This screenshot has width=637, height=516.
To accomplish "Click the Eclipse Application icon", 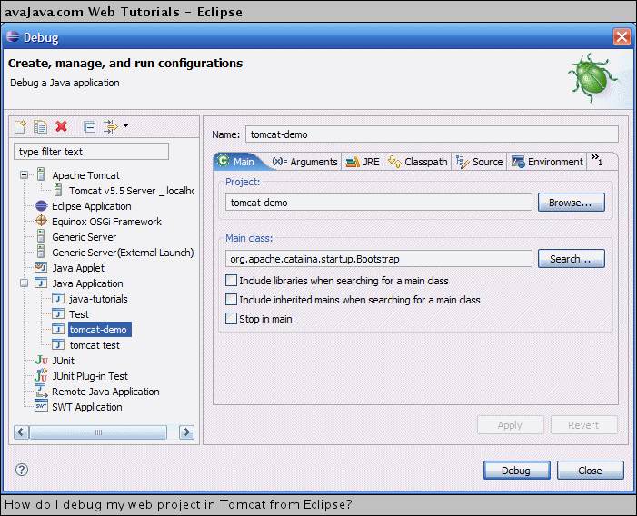I will [x=41, y=206].
